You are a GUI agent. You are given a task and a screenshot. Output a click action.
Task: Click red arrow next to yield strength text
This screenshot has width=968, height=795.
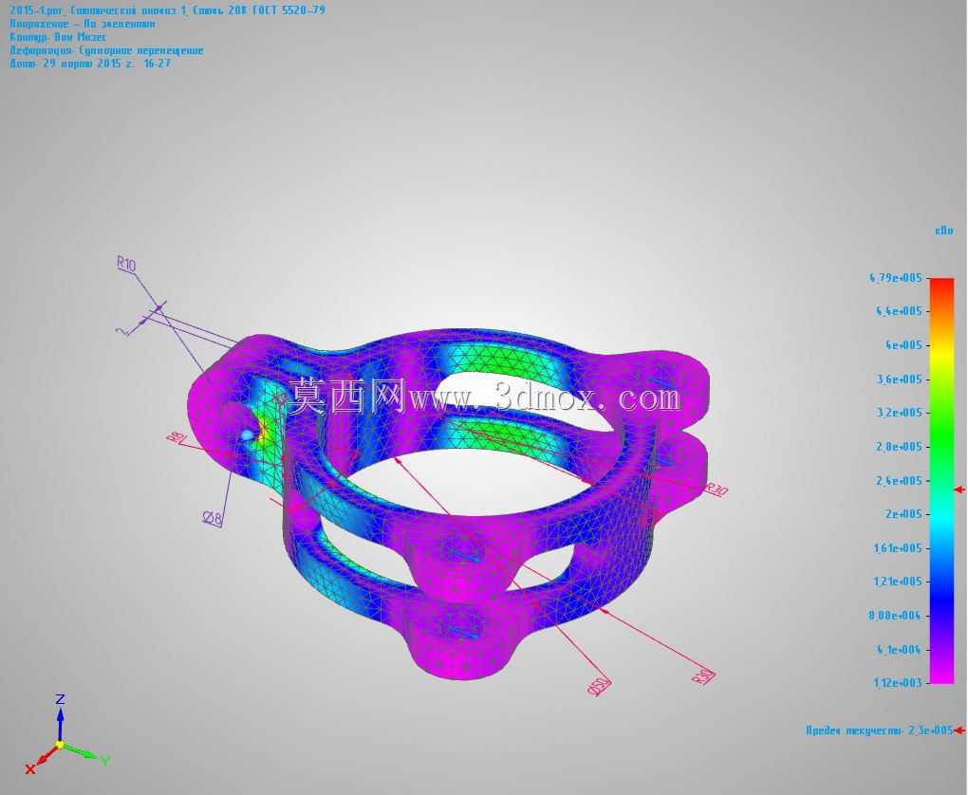pos(959,730)
